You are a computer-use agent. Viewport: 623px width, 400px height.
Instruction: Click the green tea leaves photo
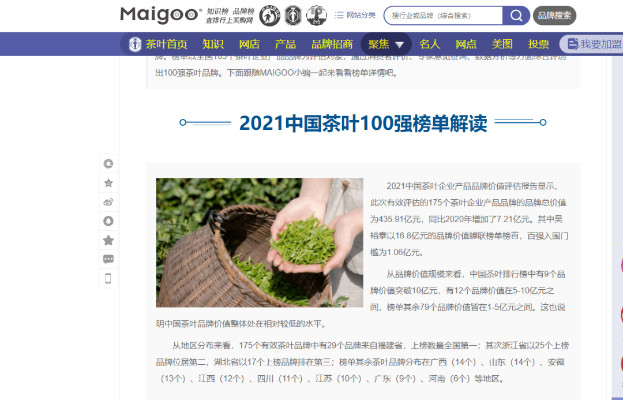(259, 242)
